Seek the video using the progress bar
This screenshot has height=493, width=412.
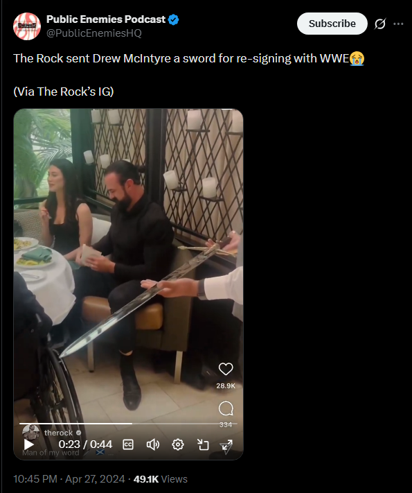tap(128, 424)
